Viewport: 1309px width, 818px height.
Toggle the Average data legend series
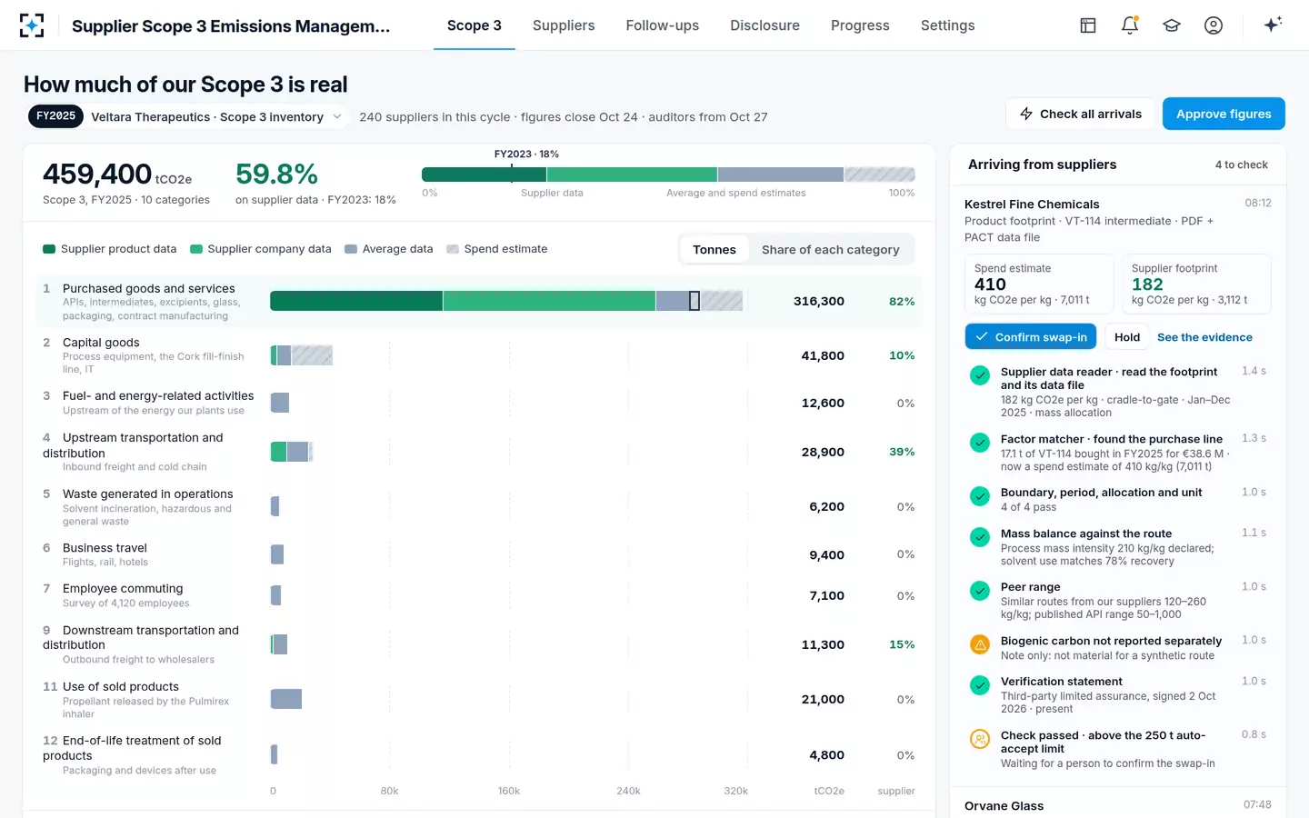click(x=389, y=249)
